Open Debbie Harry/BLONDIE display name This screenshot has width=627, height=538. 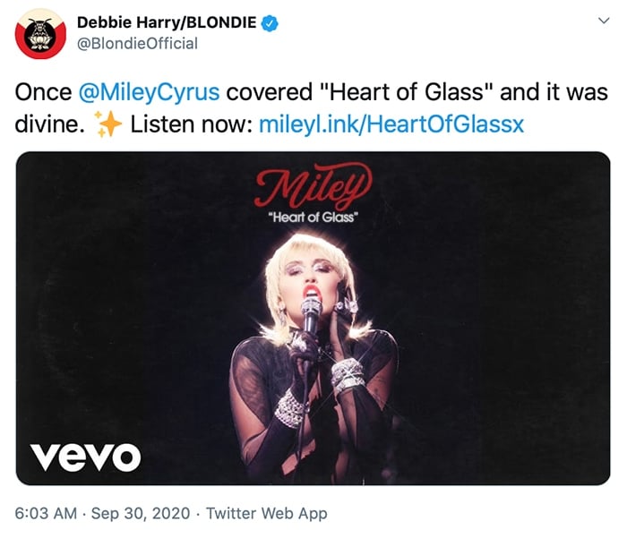(167, 22)
